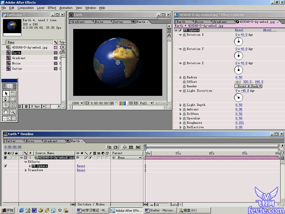Click the region of interest icon
The height and width of the screenshot is (214, 285).
tap(131, 103)
